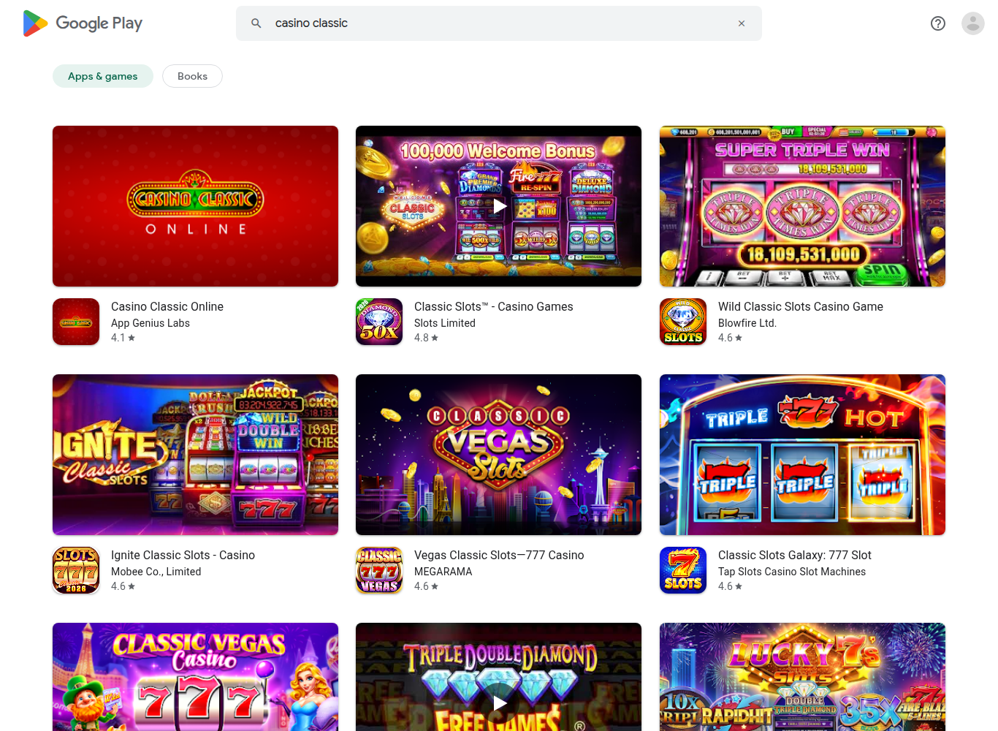Click developer name Blowfire Ltd.
Screen dimensions: 998x731
pos(747,323)
